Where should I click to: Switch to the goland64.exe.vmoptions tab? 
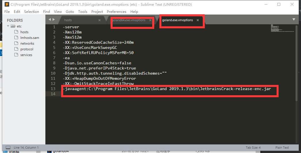[x=129, y=20]
